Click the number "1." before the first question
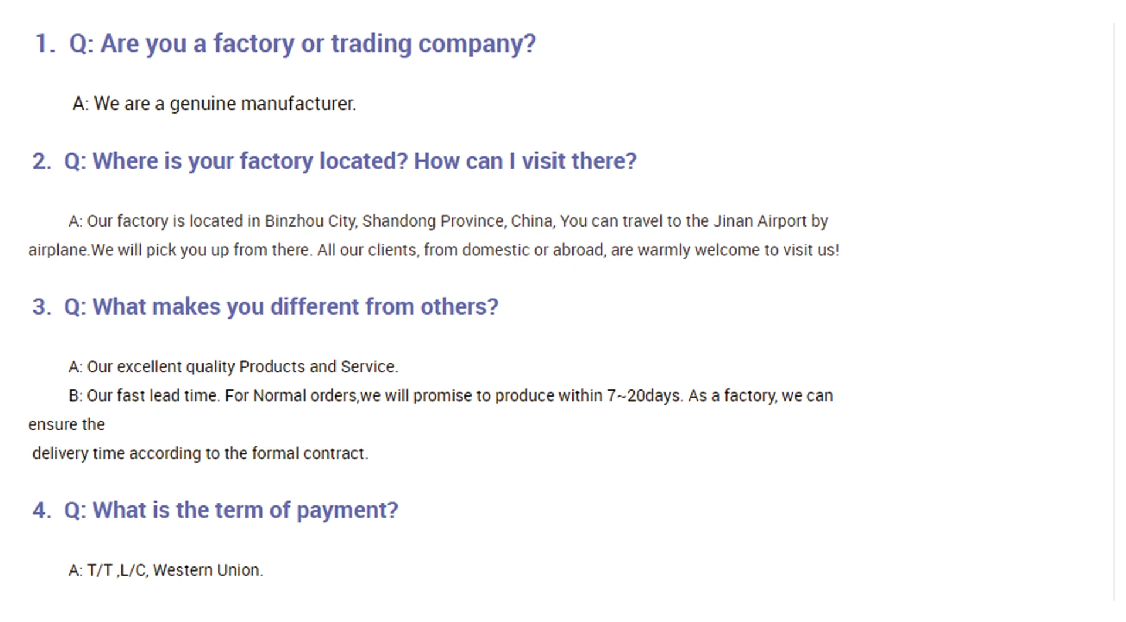This screenshot has height=622, width=1126. click(45, 44)
